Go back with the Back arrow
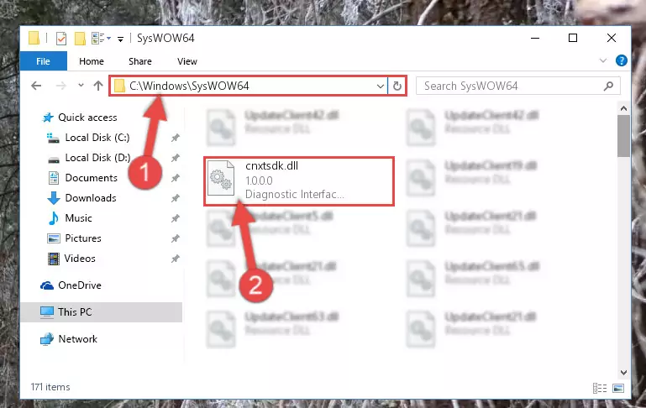The image size is (646, 408). [36, 86]
